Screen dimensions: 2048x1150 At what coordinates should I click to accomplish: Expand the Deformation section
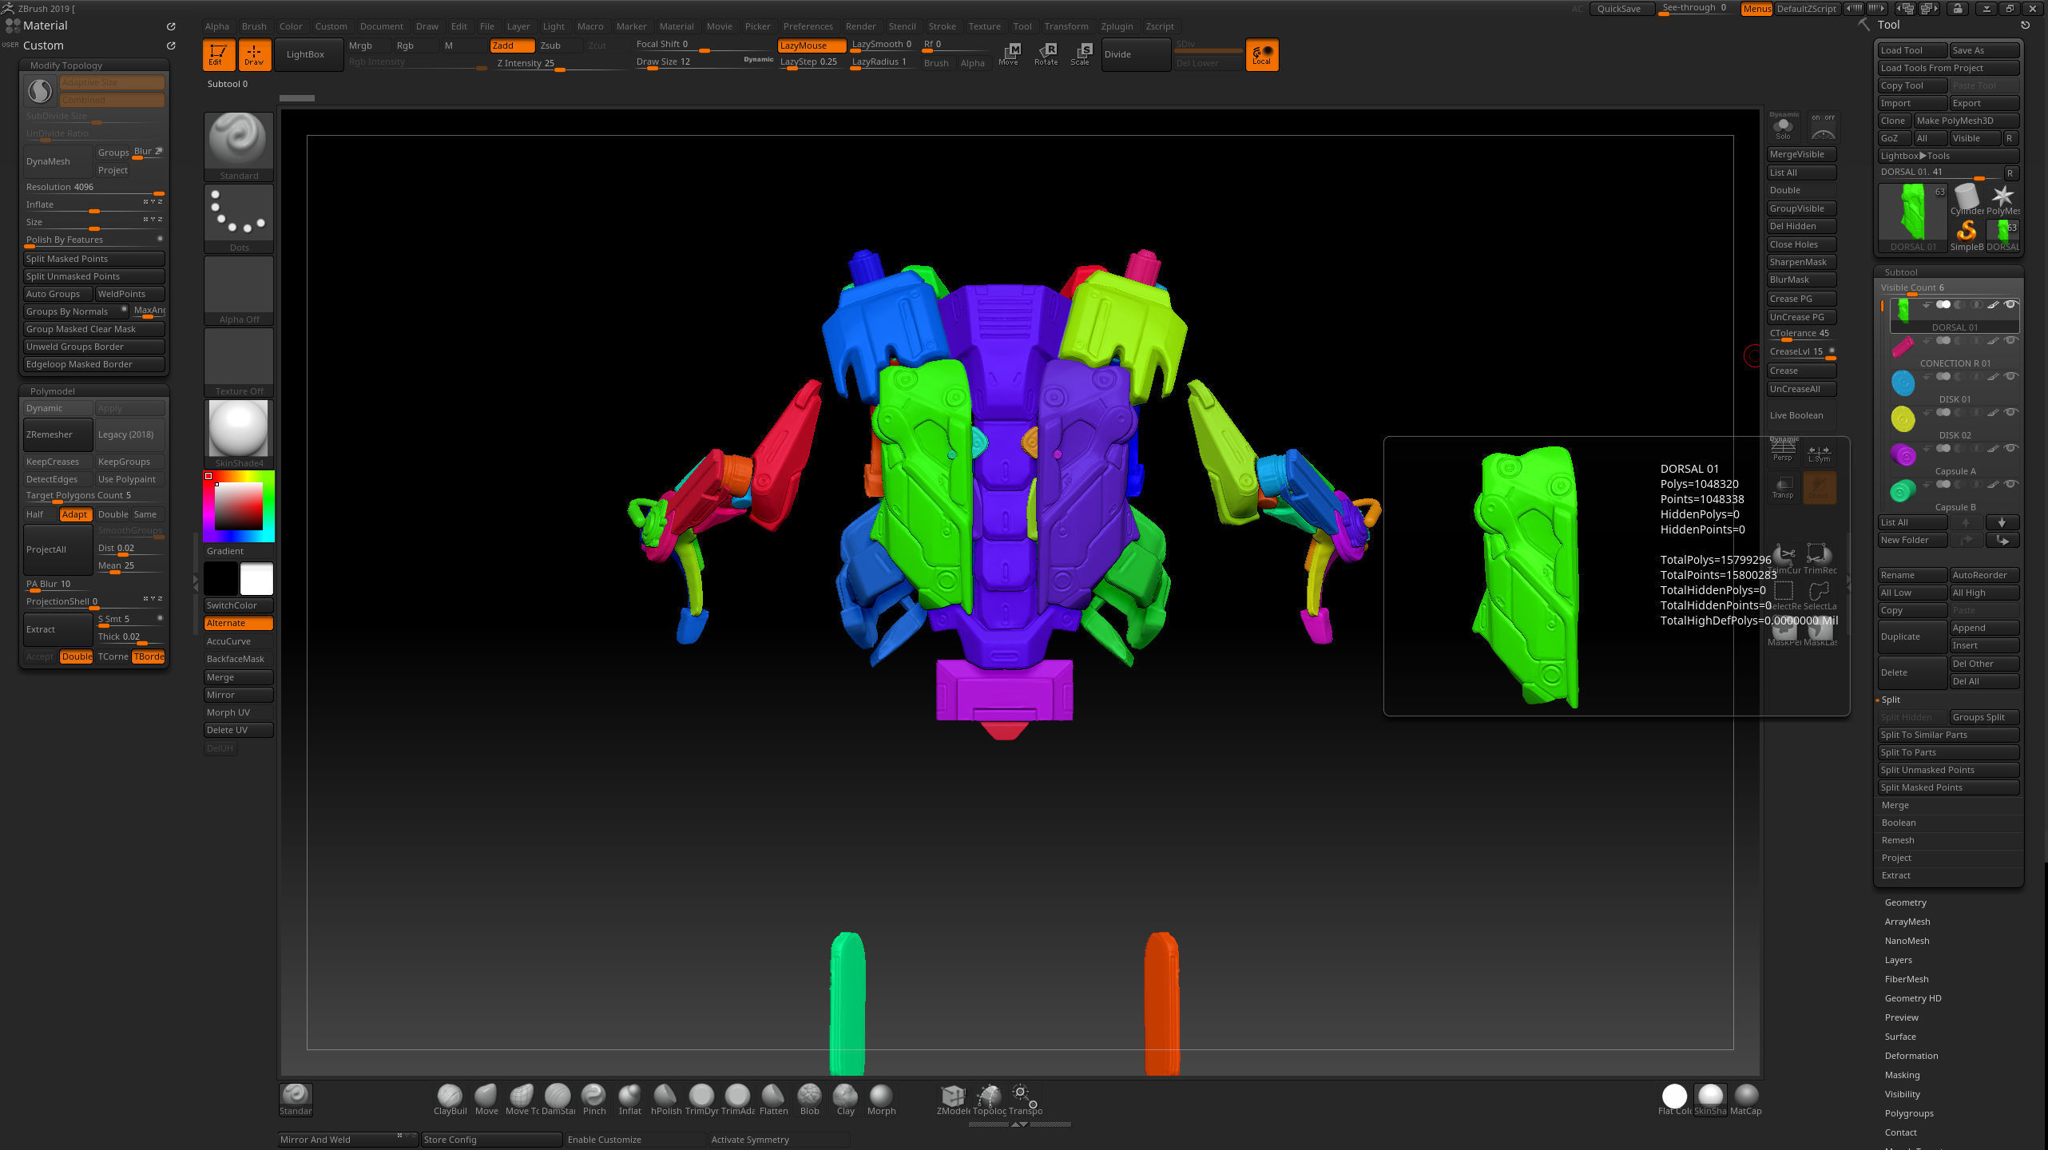tap(1911, 1056)
